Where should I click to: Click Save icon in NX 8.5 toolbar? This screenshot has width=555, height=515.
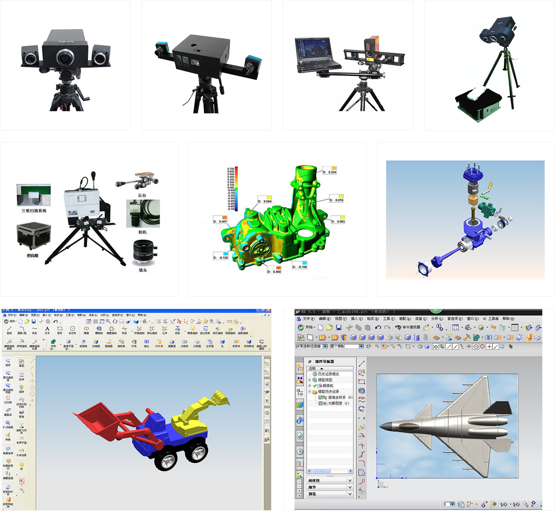click(338, 328)
